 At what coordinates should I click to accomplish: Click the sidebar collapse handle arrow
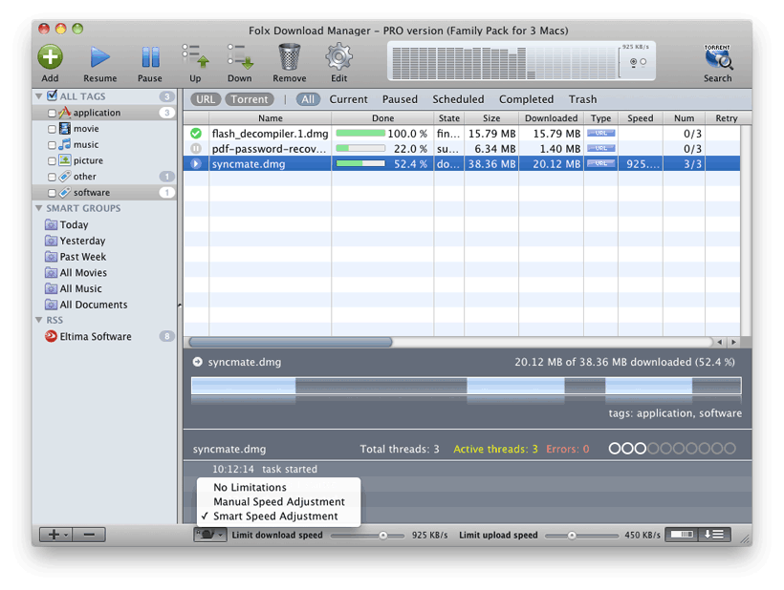click(180, 305)
